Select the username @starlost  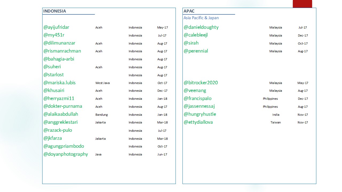[x=54, y=75]
